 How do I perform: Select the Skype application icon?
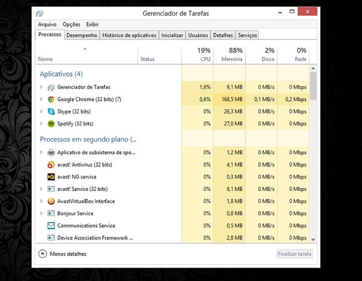point(51,111)
